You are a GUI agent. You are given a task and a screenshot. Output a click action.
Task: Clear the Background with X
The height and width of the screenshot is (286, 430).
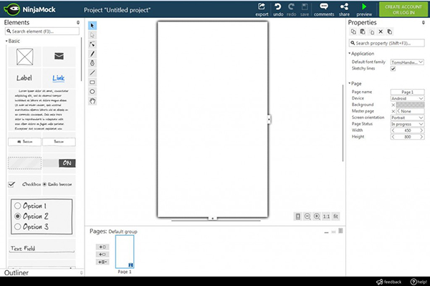pos(393,105)
